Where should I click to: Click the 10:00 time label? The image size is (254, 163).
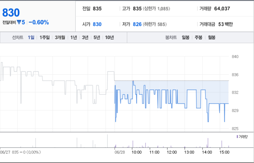[136, 152]
